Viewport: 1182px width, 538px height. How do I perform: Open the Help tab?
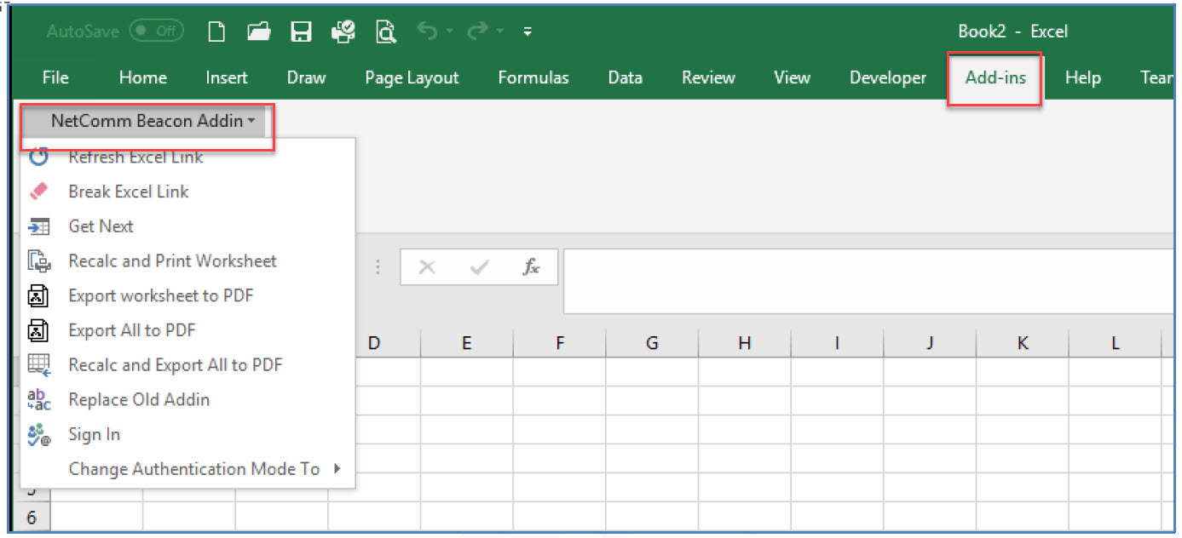point(1083,77)
